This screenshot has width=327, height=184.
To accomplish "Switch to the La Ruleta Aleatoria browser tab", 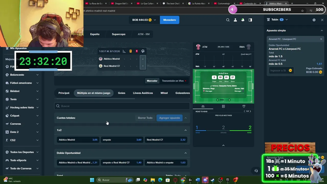I will tap(198, 4).
